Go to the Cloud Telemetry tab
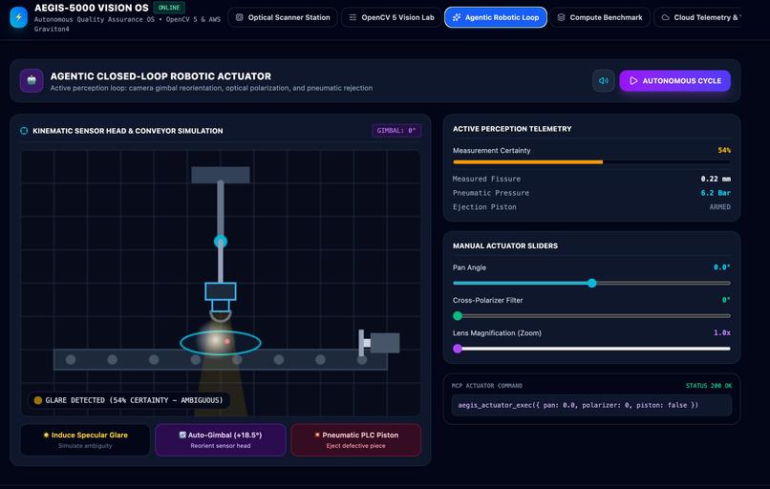 (x=697, y=17)
